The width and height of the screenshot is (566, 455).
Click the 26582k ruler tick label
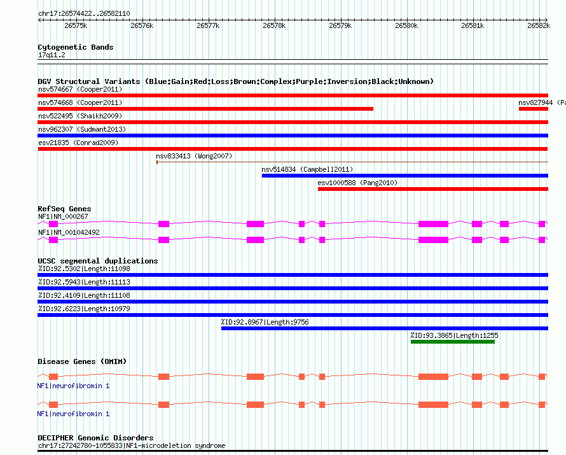(539, 25)
